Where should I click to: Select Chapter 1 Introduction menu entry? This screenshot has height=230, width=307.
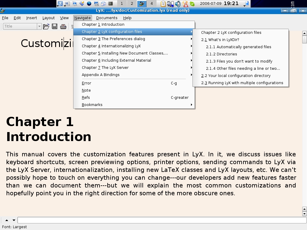[x=103, y=25]
